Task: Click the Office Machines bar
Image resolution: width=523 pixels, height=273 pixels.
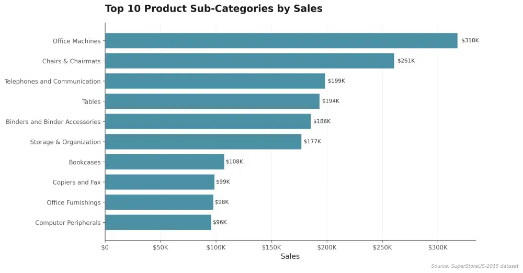Action: [x=281, y=41]
